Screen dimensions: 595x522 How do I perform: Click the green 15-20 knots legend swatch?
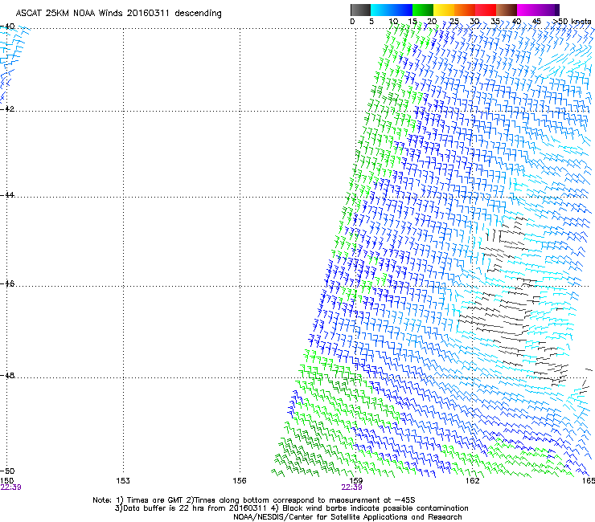pyautogui.click(x=423, y=10)
